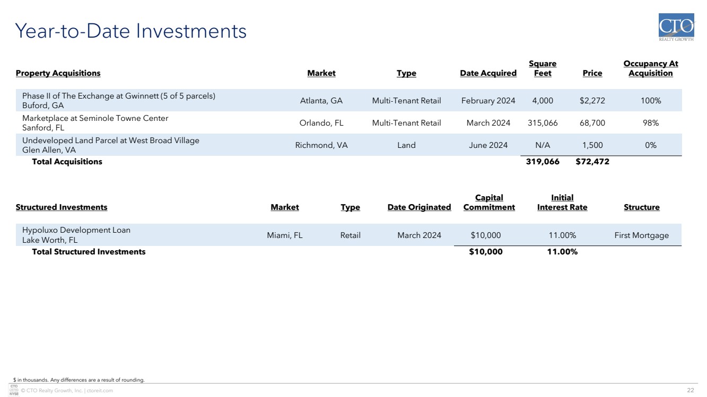Click the Property Acquisitions header
Viewport: 707px width, 397px height.
pos(58,73)
